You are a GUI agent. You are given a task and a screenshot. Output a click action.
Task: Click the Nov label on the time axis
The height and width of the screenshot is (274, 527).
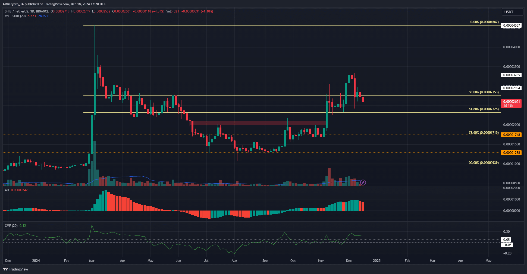tap(321, 261)
